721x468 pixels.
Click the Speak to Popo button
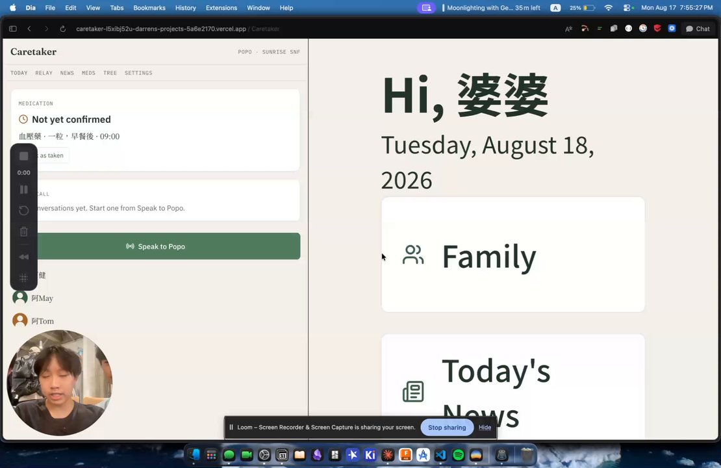point(168,246)
